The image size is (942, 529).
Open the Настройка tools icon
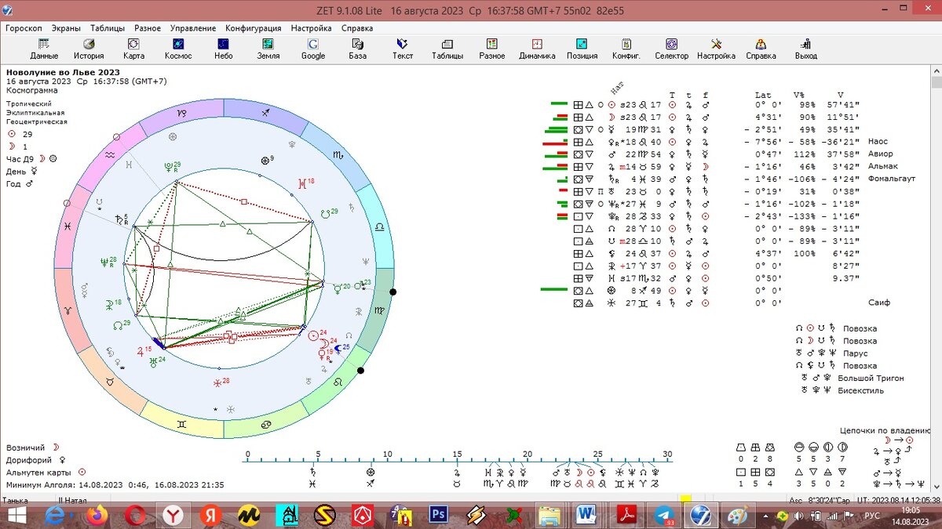coord(716,49)
